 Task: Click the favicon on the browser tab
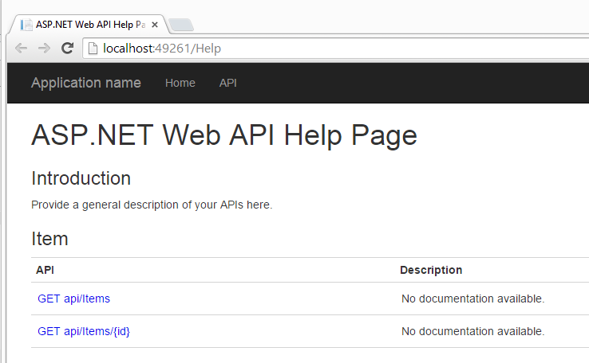(x=26, y=25)
